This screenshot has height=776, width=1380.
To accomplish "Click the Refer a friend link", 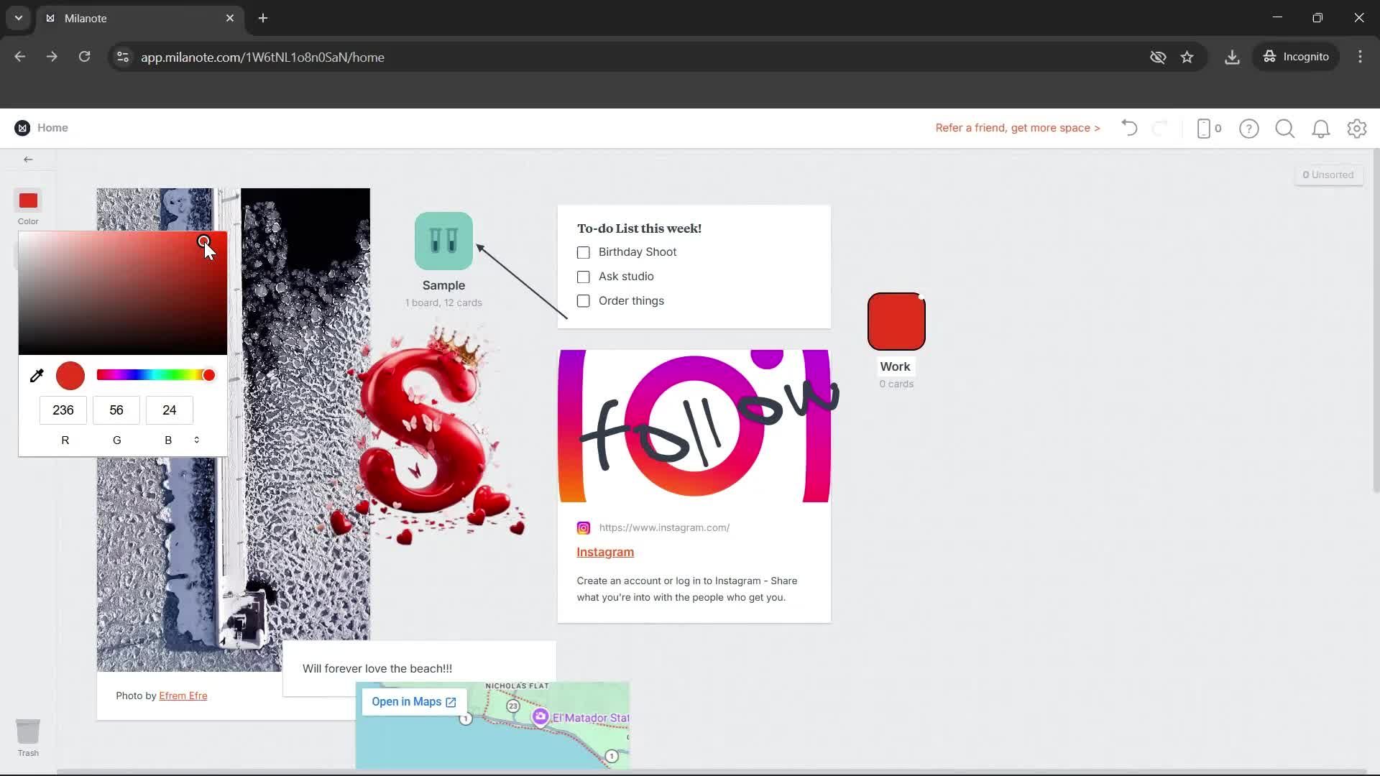I will (x=1016, y=128).
